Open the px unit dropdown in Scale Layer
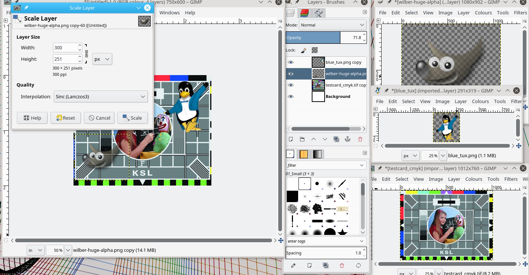The width and height of the screenshot is (529, 275). click(102, 59)
